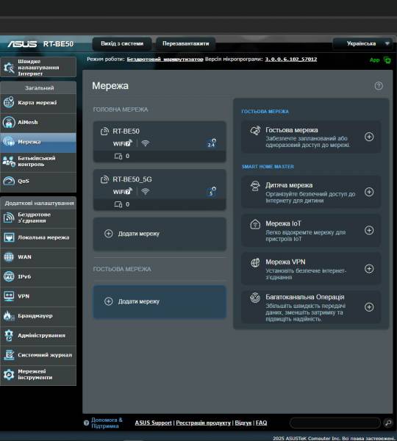Open the Реєстрація продукту link
This screenshot has width=397, height=441.
tap(204, 423)
